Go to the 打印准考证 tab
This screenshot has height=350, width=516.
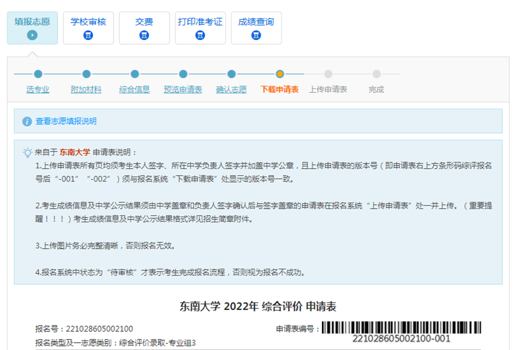click(200, 28)
